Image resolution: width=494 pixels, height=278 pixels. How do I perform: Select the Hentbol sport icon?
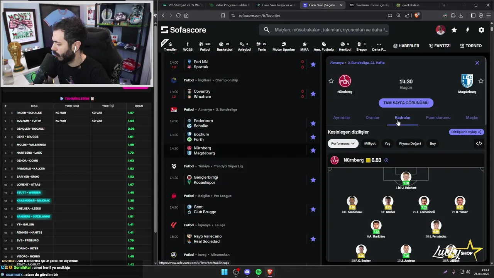tap(345, 46)
